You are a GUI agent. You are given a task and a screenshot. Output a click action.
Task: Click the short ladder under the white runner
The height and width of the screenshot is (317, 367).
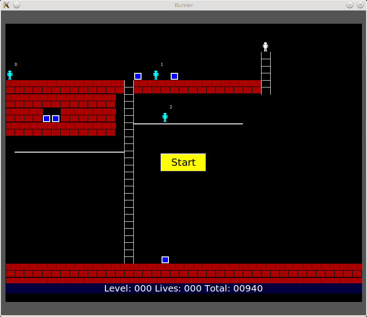coord(266,73)
